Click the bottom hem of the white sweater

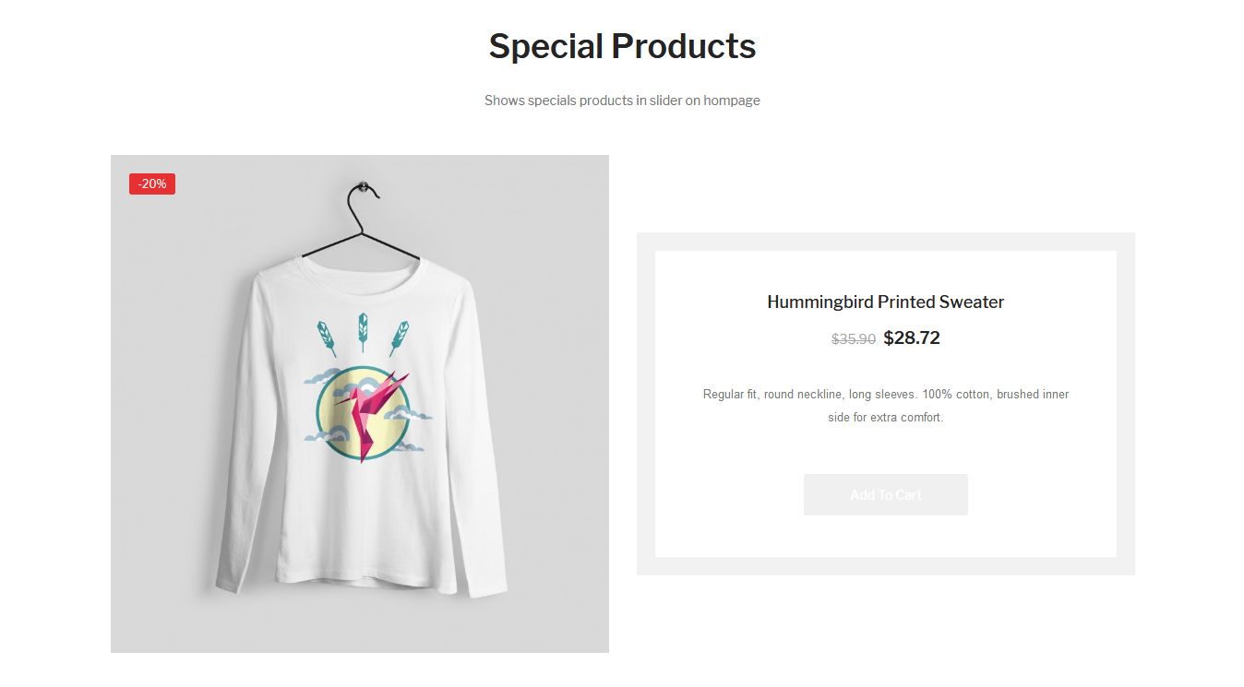click(360, 579)
